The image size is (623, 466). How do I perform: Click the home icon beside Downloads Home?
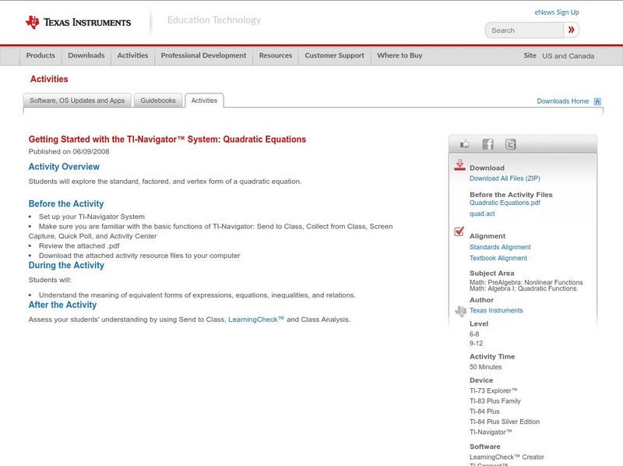tap(597, 101)
